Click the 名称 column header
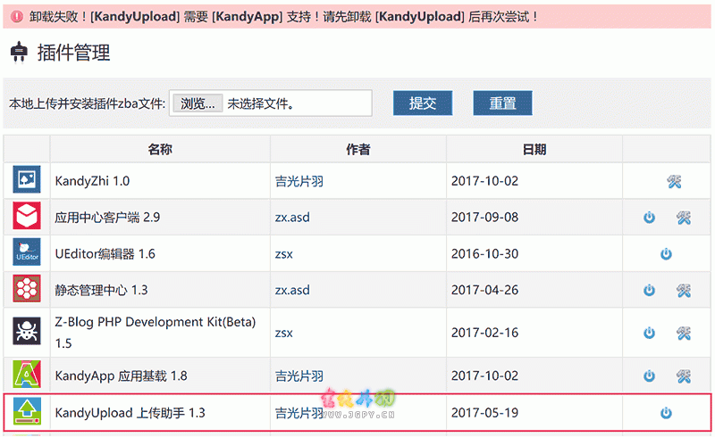Image resolution: width=715 pixels, height=437 pixels. click(160, 149)
